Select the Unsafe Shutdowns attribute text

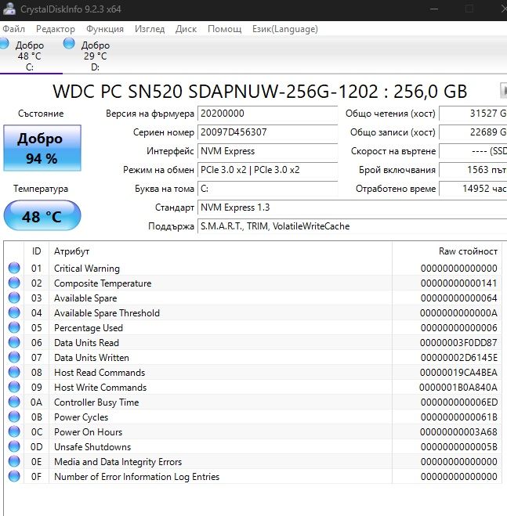click(92, 447)
